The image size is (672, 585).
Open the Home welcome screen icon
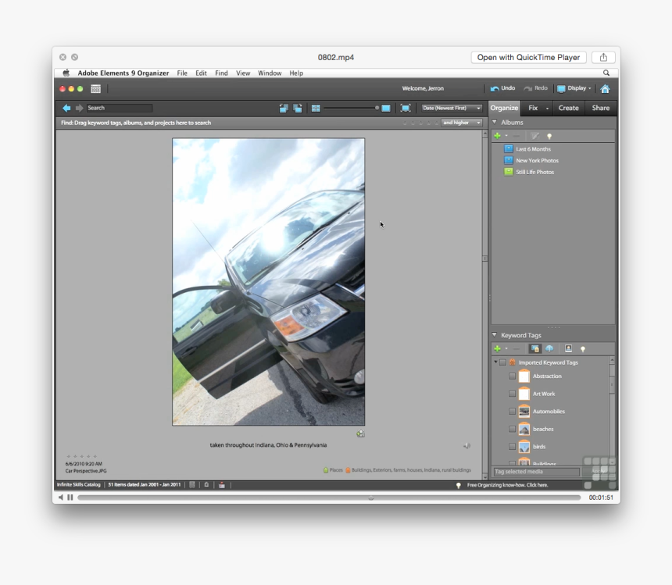605,89
